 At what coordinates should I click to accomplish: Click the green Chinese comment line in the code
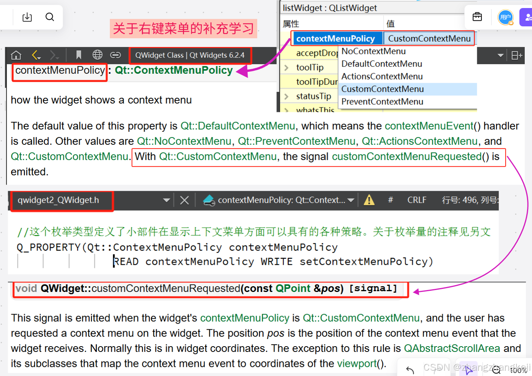coord(254,232)
